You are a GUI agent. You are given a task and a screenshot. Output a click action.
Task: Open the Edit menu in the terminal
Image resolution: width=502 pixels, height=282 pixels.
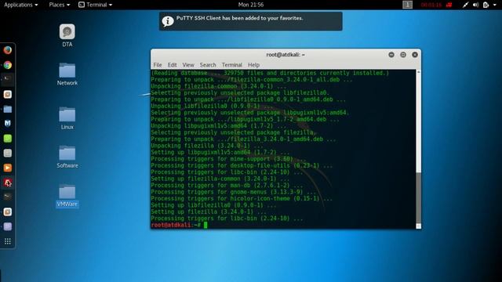coord(173,65)
